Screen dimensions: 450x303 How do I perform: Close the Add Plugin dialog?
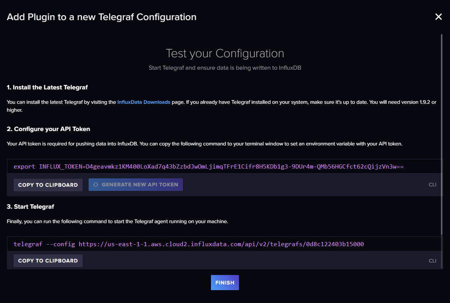pos(438,17)
